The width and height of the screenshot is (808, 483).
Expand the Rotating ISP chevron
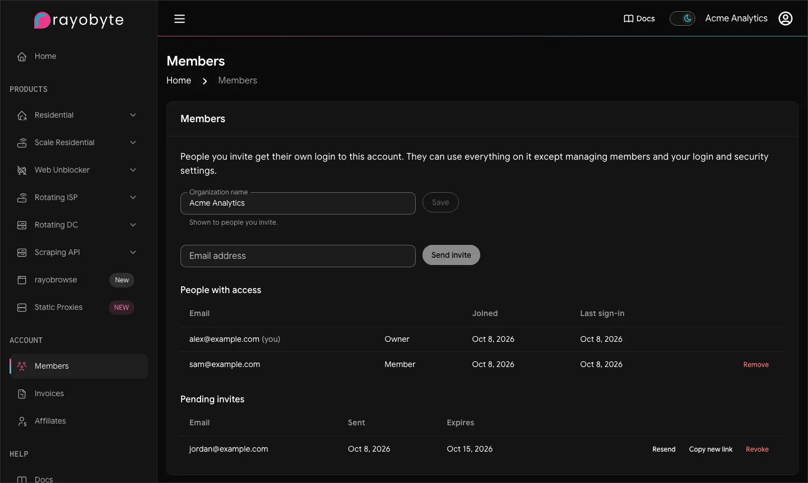[133, 197]
